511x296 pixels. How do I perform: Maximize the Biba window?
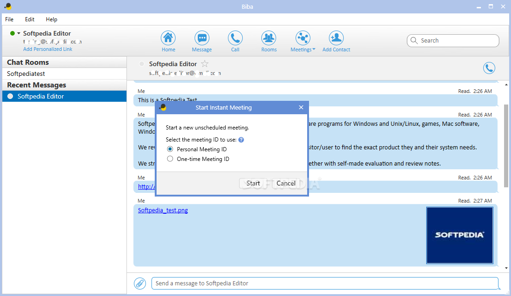(x=491, y=6)
